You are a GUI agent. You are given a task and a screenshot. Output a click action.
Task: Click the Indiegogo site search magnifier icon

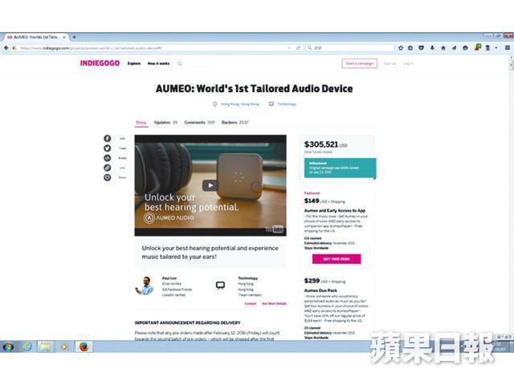(x=180, y=63)
